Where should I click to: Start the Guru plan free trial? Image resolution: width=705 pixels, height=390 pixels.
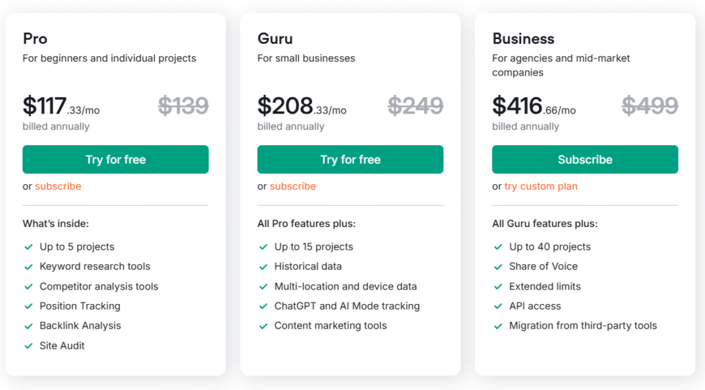(350, 160)
